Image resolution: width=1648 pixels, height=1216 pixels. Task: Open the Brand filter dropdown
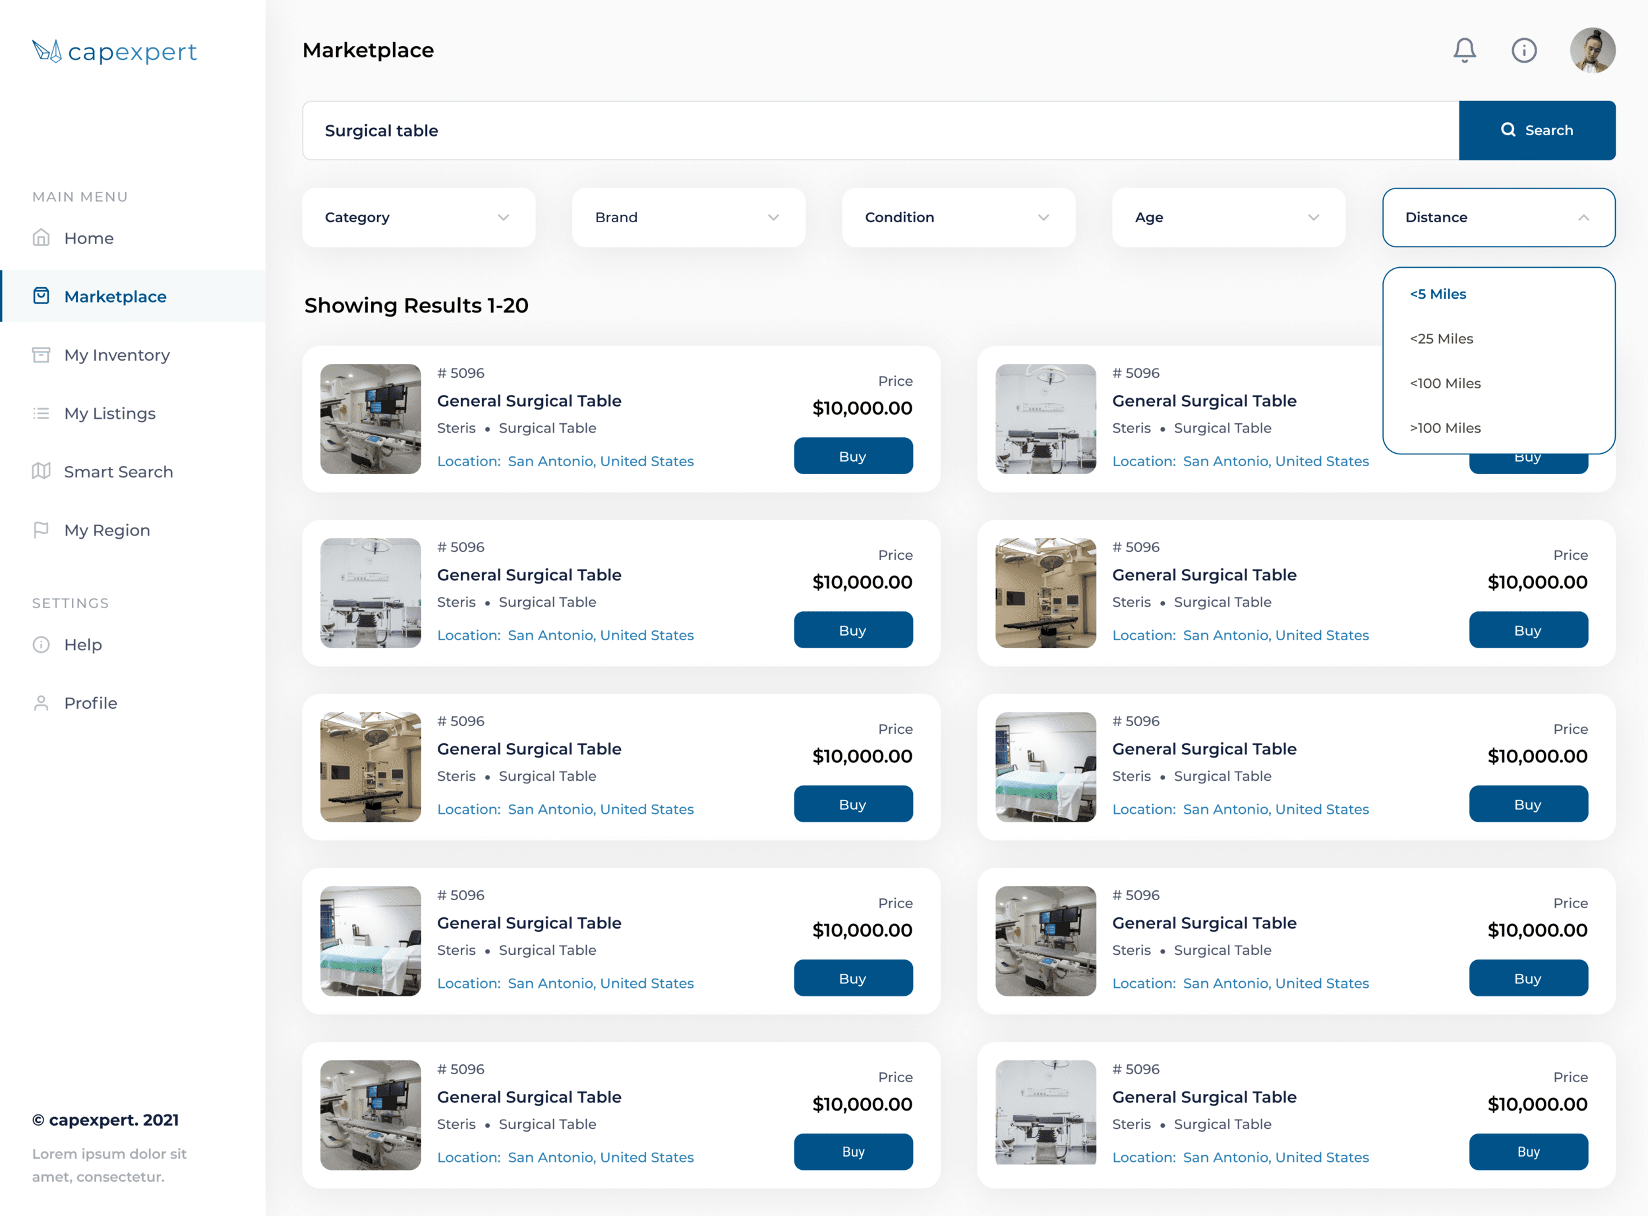(688, 217)
